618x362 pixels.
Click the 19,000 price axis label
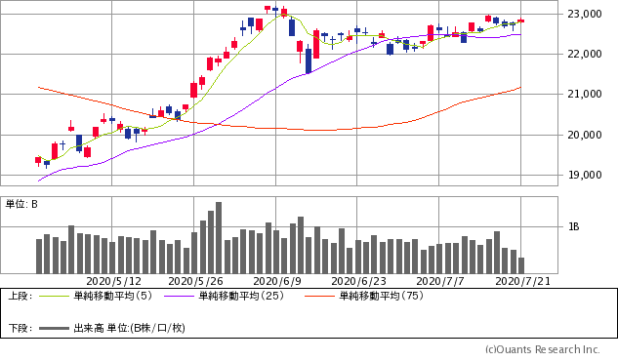click(585, 175)
